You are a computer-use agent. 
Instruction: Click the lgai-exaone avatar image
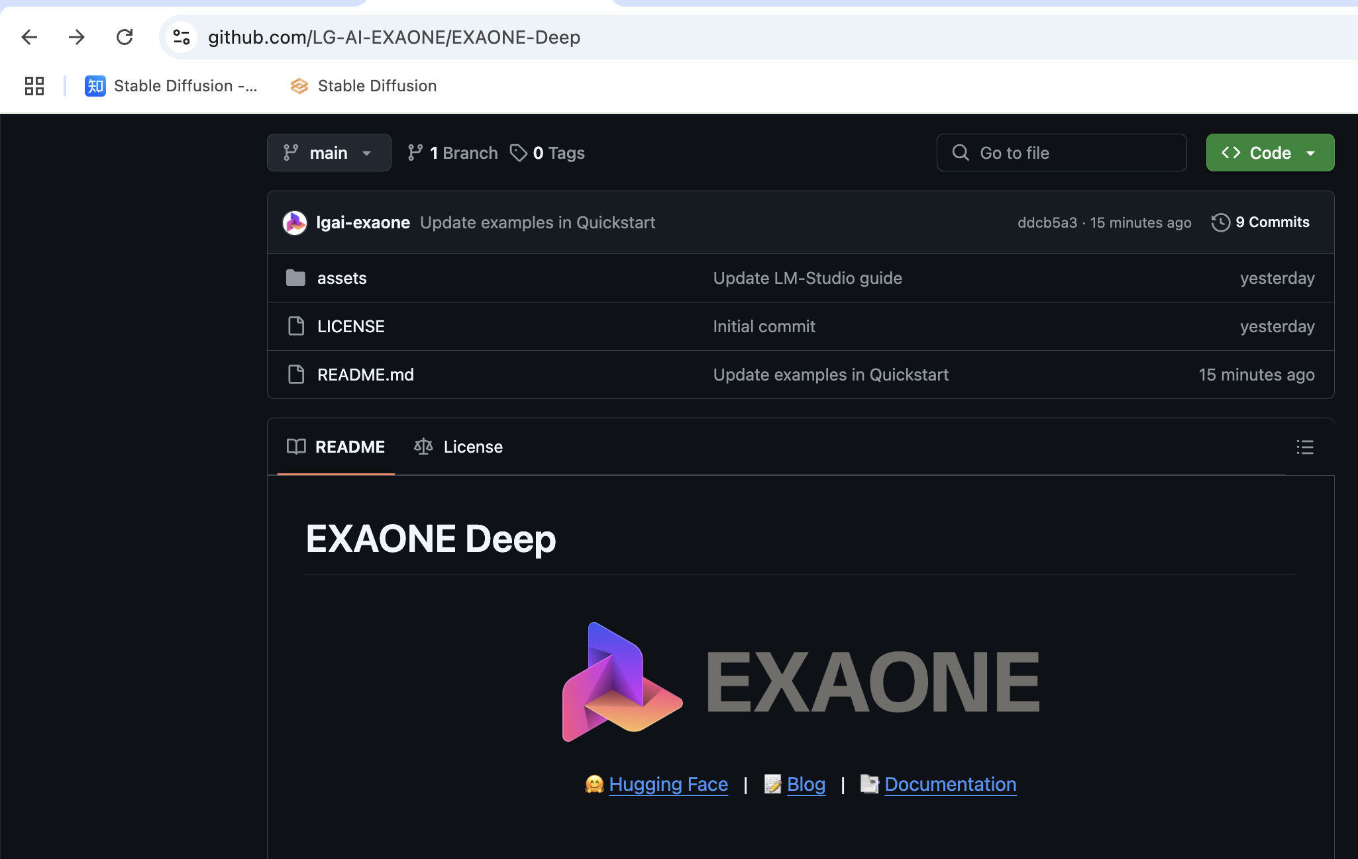(x=295, y=222)
